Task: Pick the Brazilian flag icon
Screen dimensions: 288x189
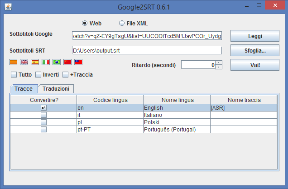Action: click(57, 62)
